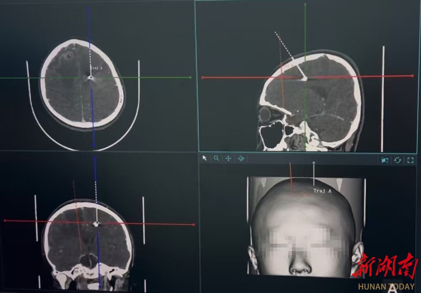Click right end of axial green line
The image size is (421, 293).
[x=190, y=77]
